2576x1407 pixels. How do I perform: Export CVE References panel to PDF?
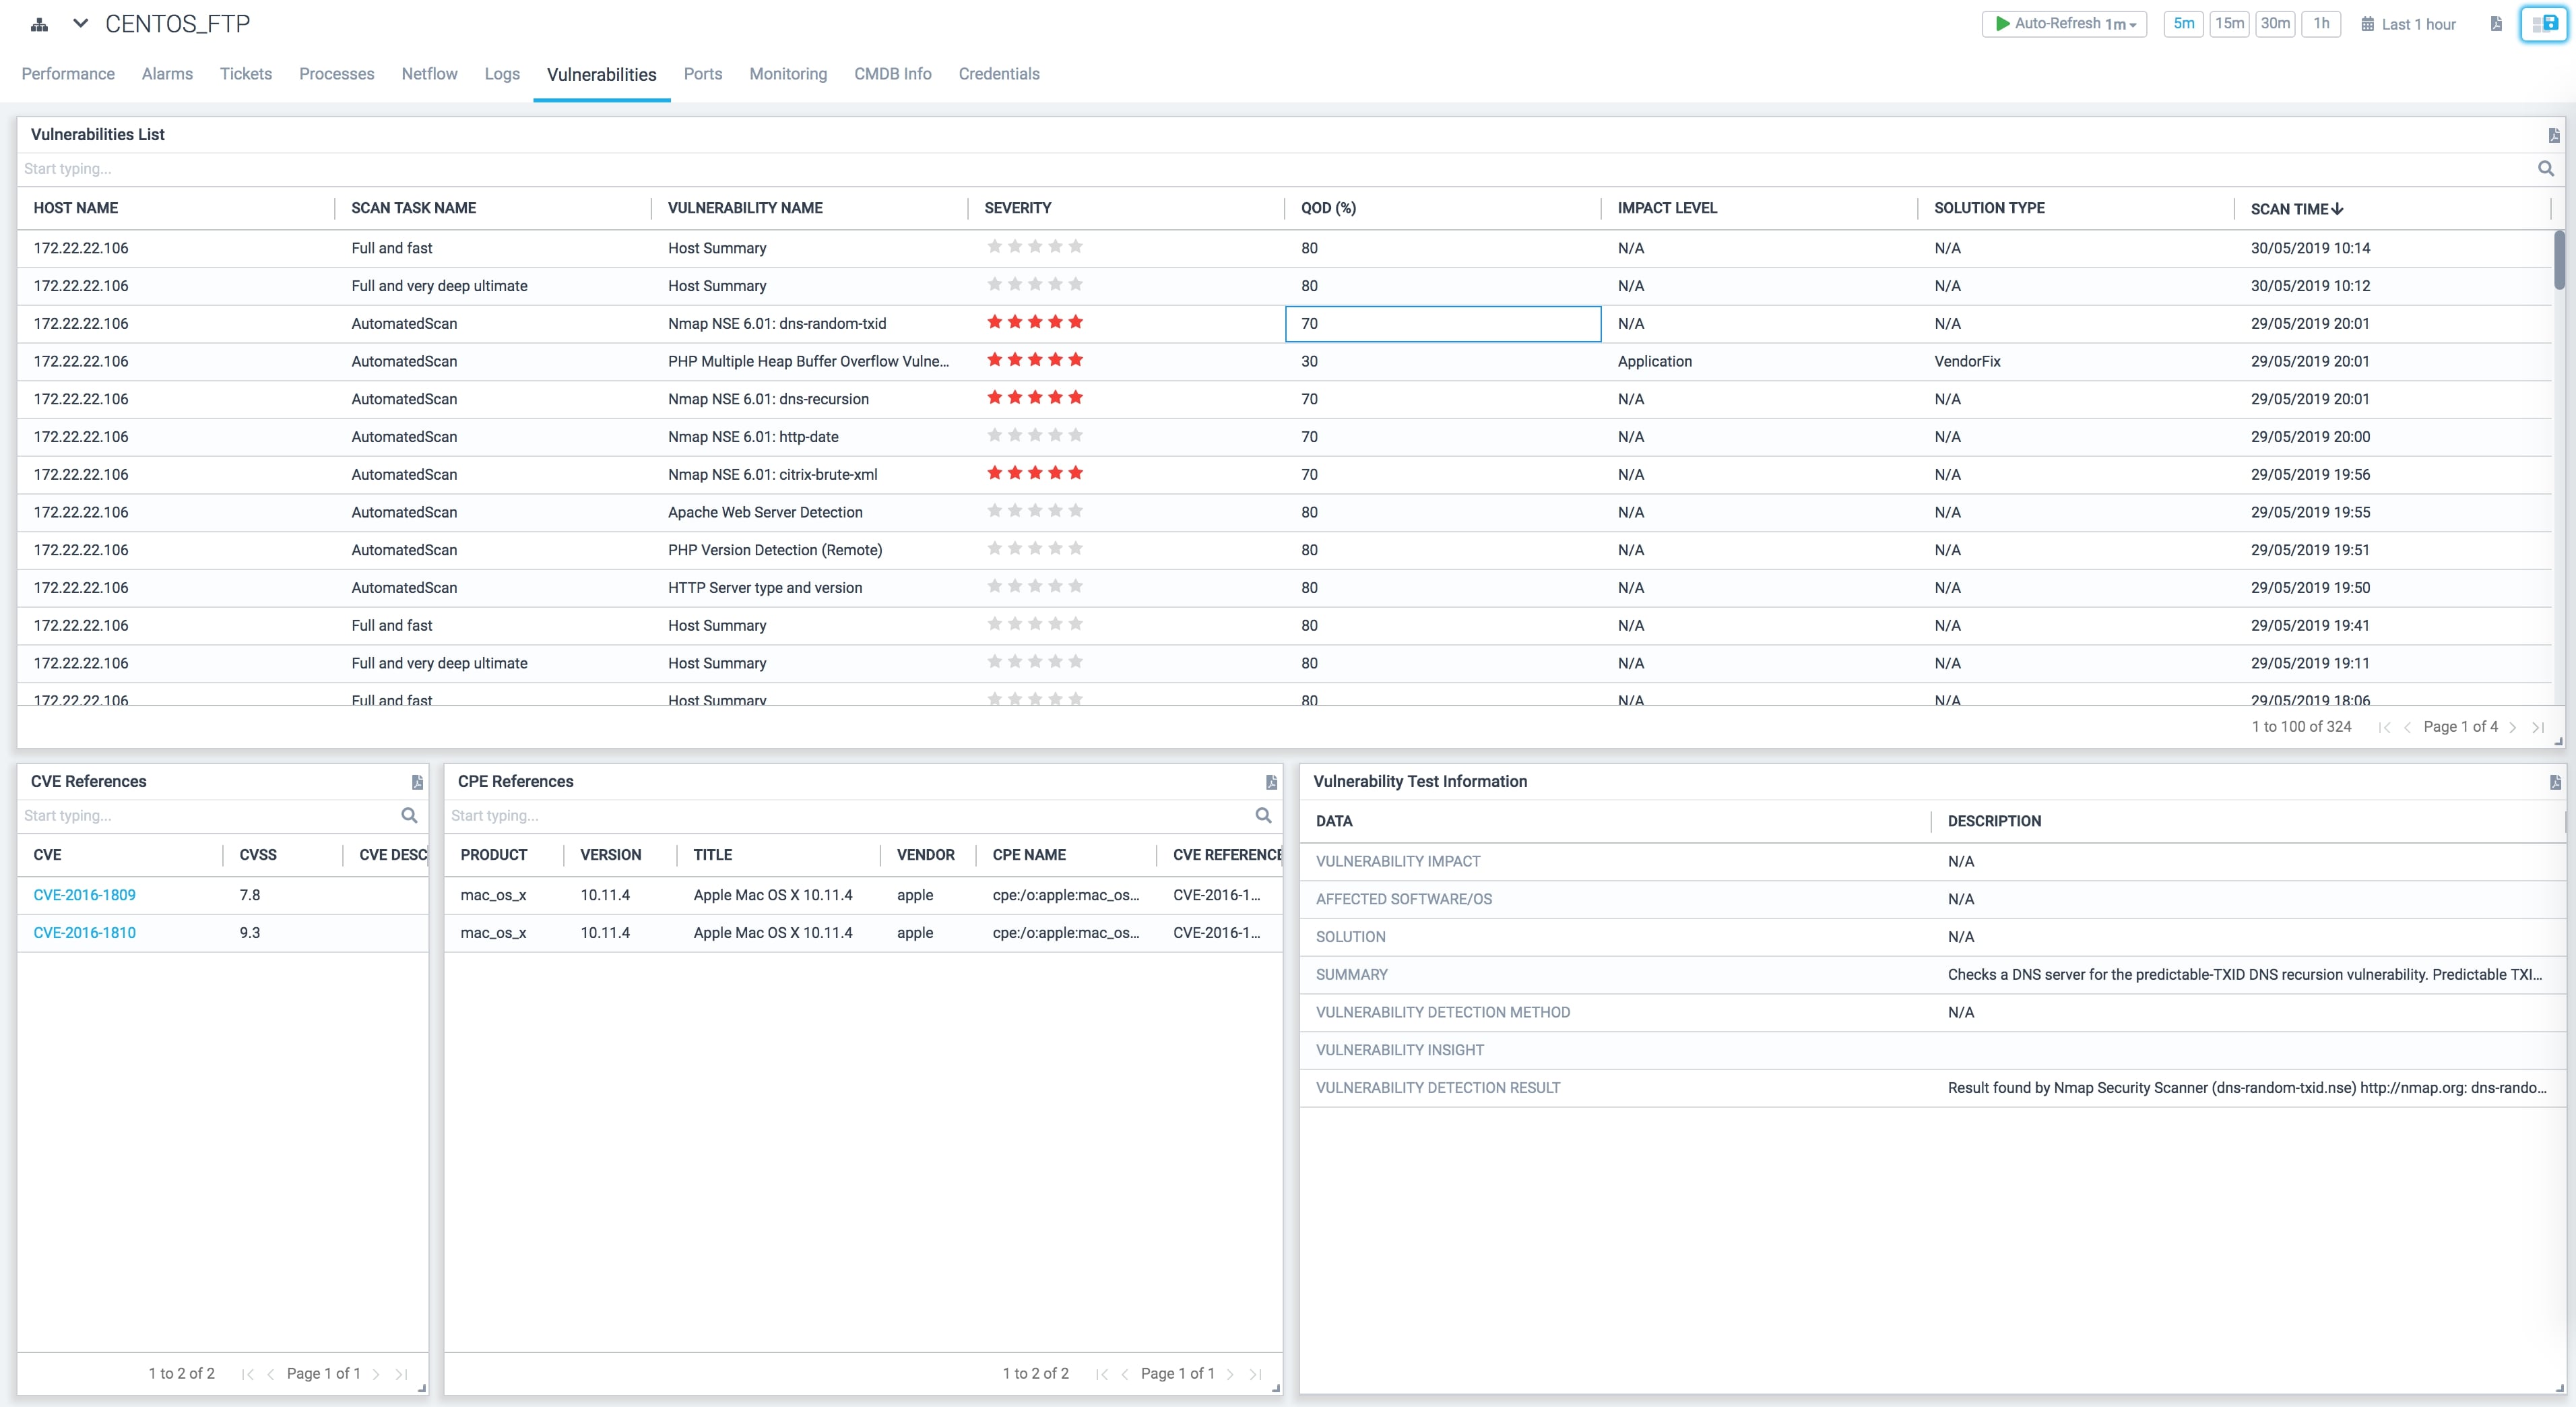(x=417, y=782)
